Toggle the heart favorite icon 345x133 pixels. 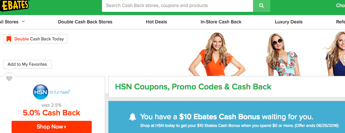pos(9,79)
